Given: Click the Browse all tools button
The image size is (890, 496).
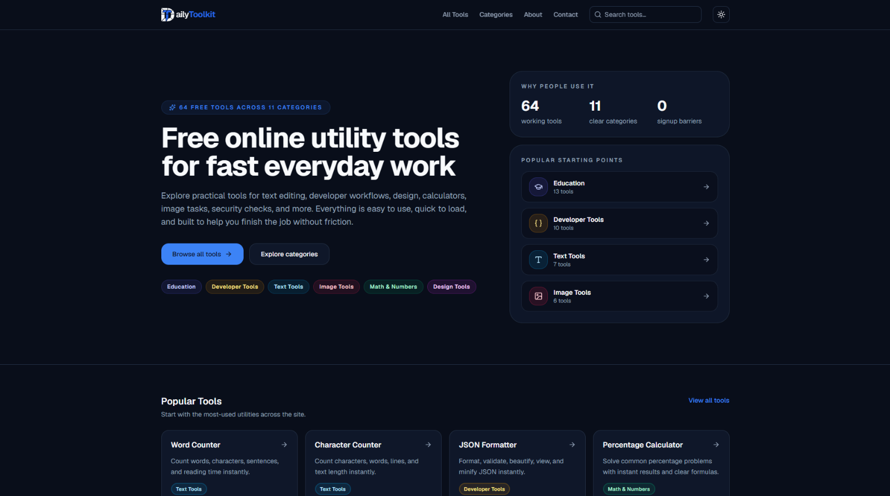Looking at the screenshot, I should (x=202, y=254).
